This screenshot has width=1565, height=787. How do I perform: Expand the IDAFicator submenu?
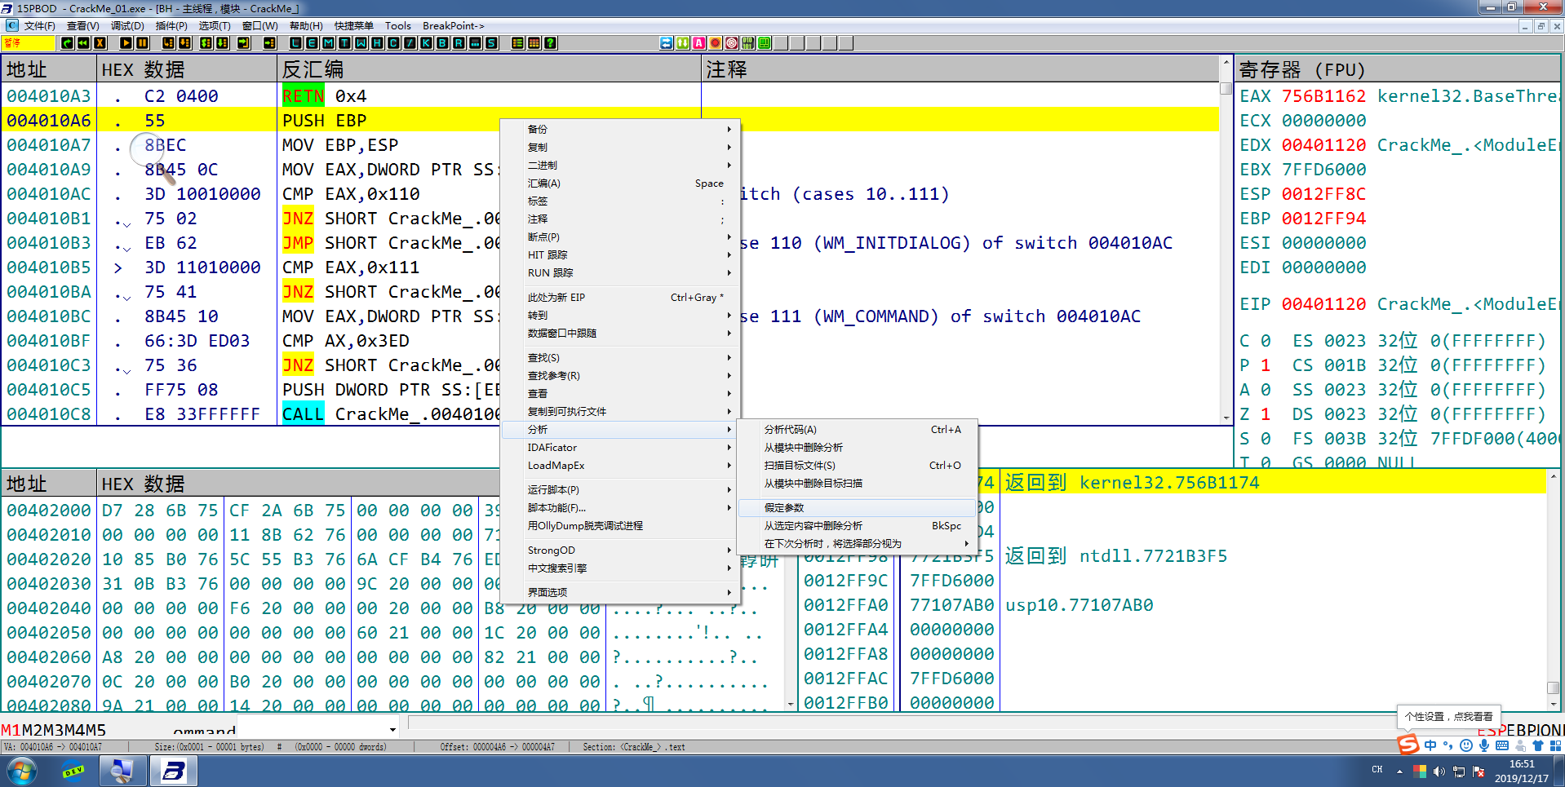coord(620,448)
